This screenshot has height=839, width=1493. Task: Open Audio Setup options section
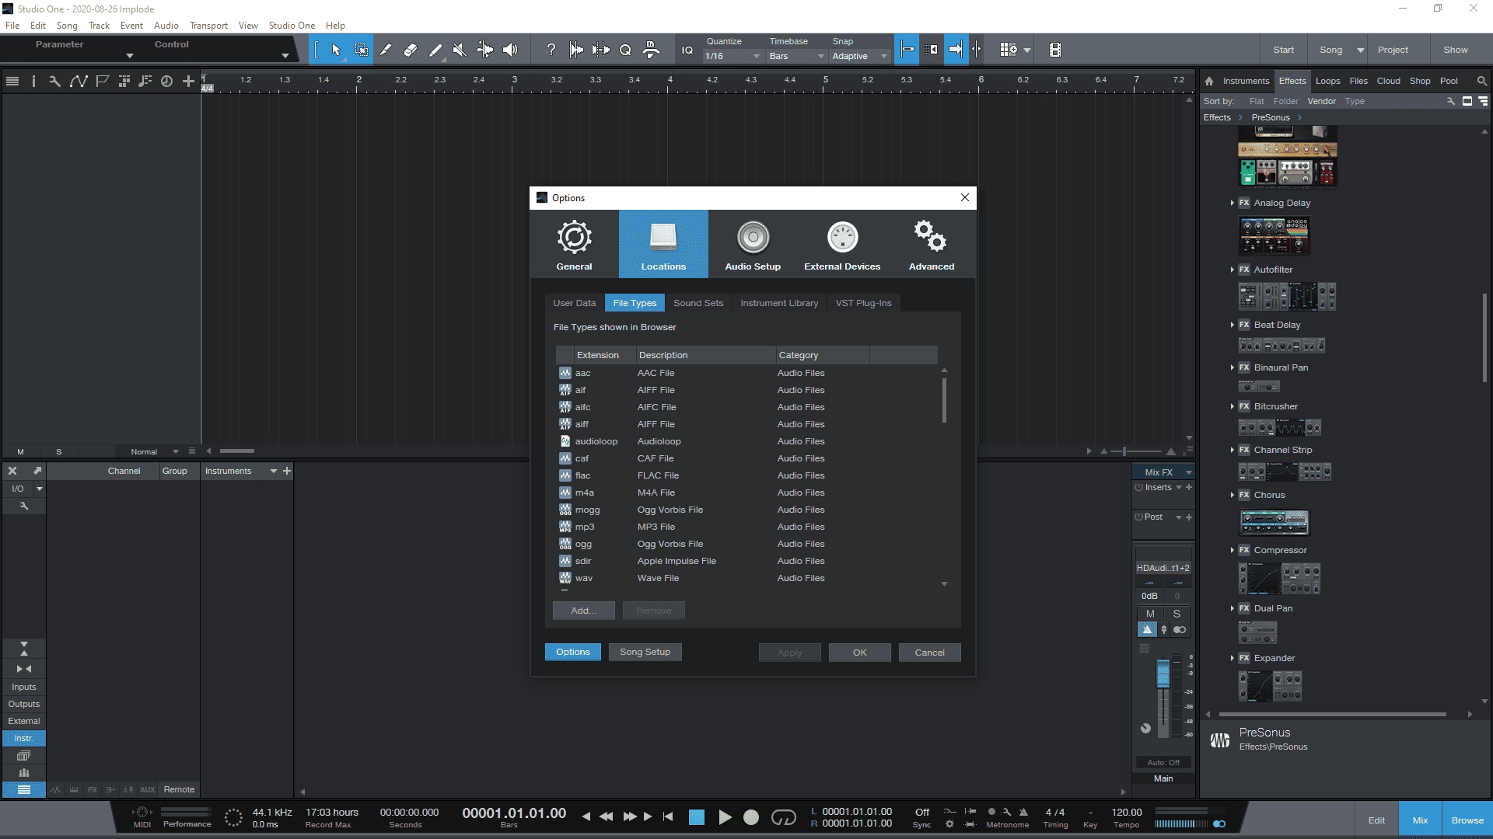753,244
